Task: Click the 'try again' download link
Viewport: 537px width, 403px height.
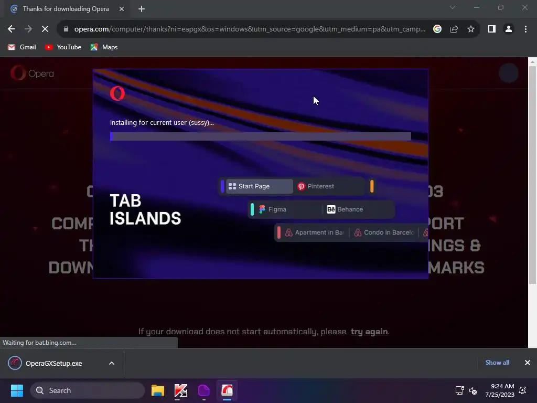Action: (x=369, y=332)
